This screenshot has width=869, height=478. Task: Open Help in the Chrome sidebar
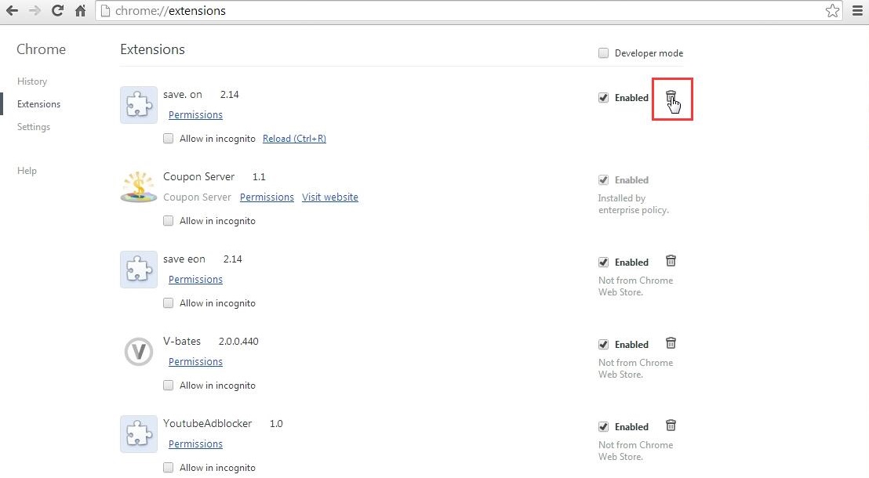point(27,171)
